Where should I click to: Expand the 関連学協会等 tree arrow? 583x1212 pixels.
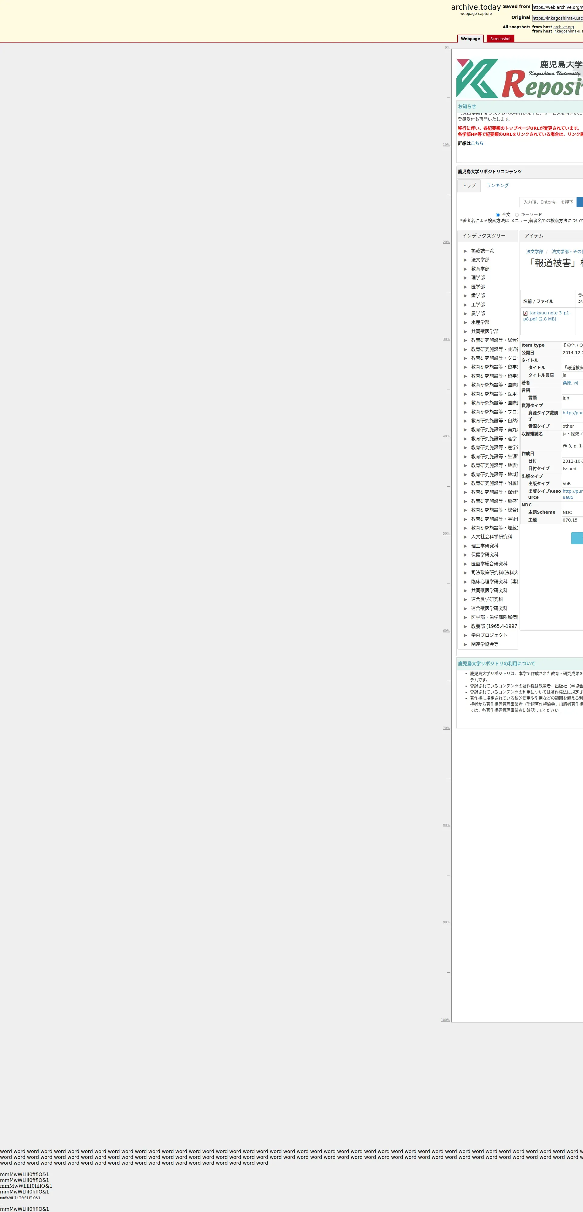[465, 645]
